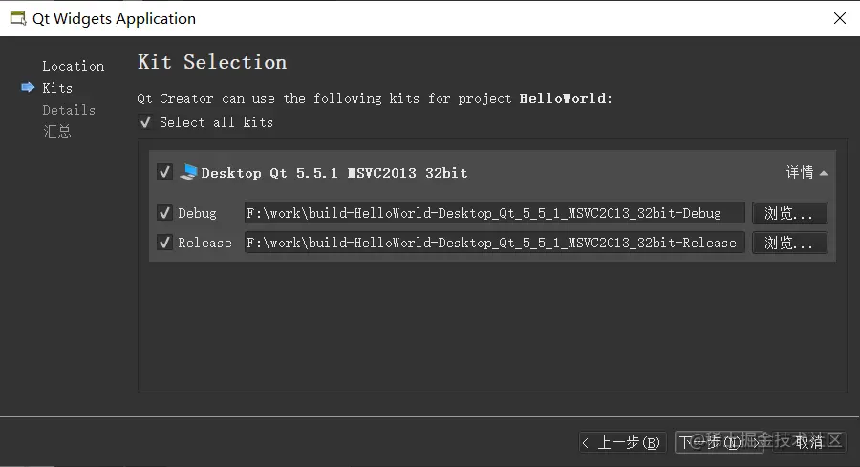Viewport: 860px width, 467px height.
Task: Disable the Debug build checkbox
Action: coord(164,213)
